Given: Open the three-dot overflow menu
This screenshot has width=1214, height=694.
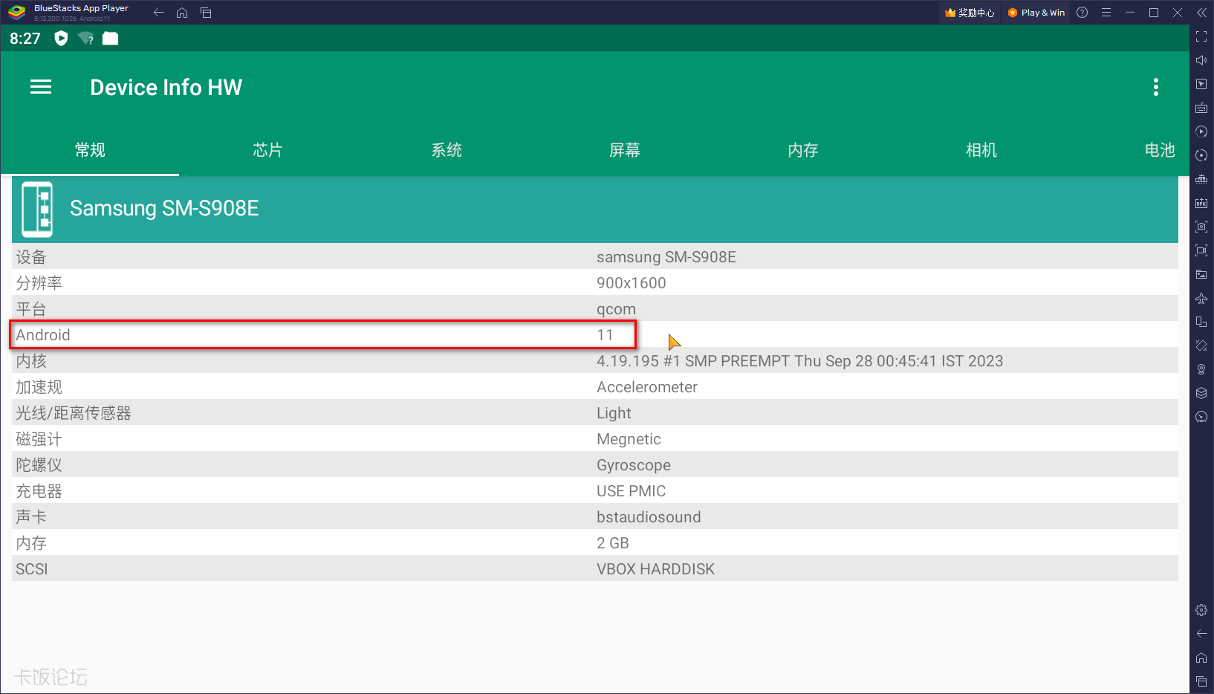Looking at the screenshot, I should pos(1155,87).
